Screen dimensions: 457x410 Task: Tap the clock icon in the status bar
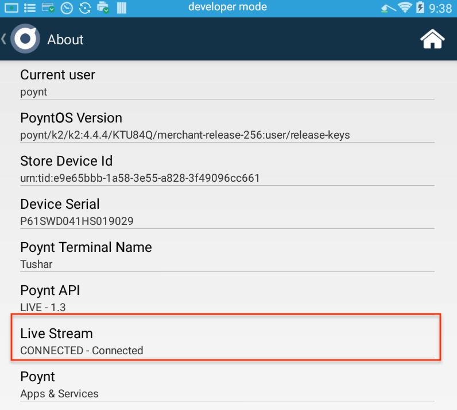(x=67, y=8)
